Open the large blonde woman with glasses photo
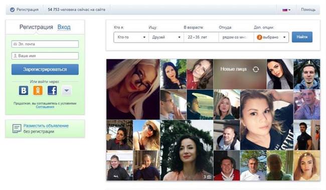Screen dimensions: 326x190 [x=133, y=89]
